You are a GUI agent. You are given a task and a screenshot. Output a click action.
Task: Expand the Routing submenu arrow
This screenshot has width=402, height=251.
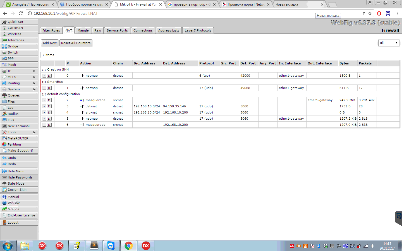click(34, 83)
